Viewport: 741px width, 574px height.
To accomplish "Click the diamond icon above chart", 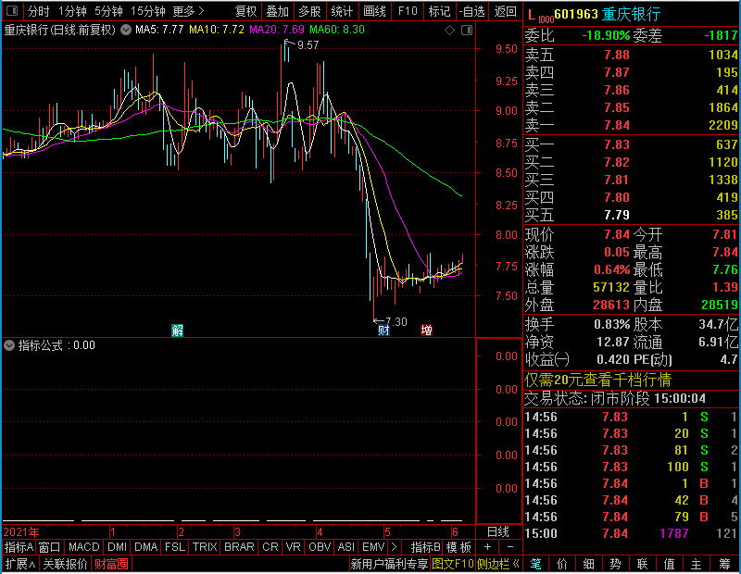I will (x=449, y=31).
